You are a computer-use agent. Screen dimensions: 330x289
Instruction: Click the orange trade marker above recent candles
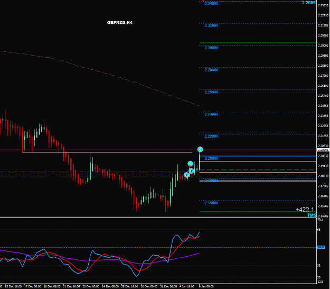click(190, 164)
